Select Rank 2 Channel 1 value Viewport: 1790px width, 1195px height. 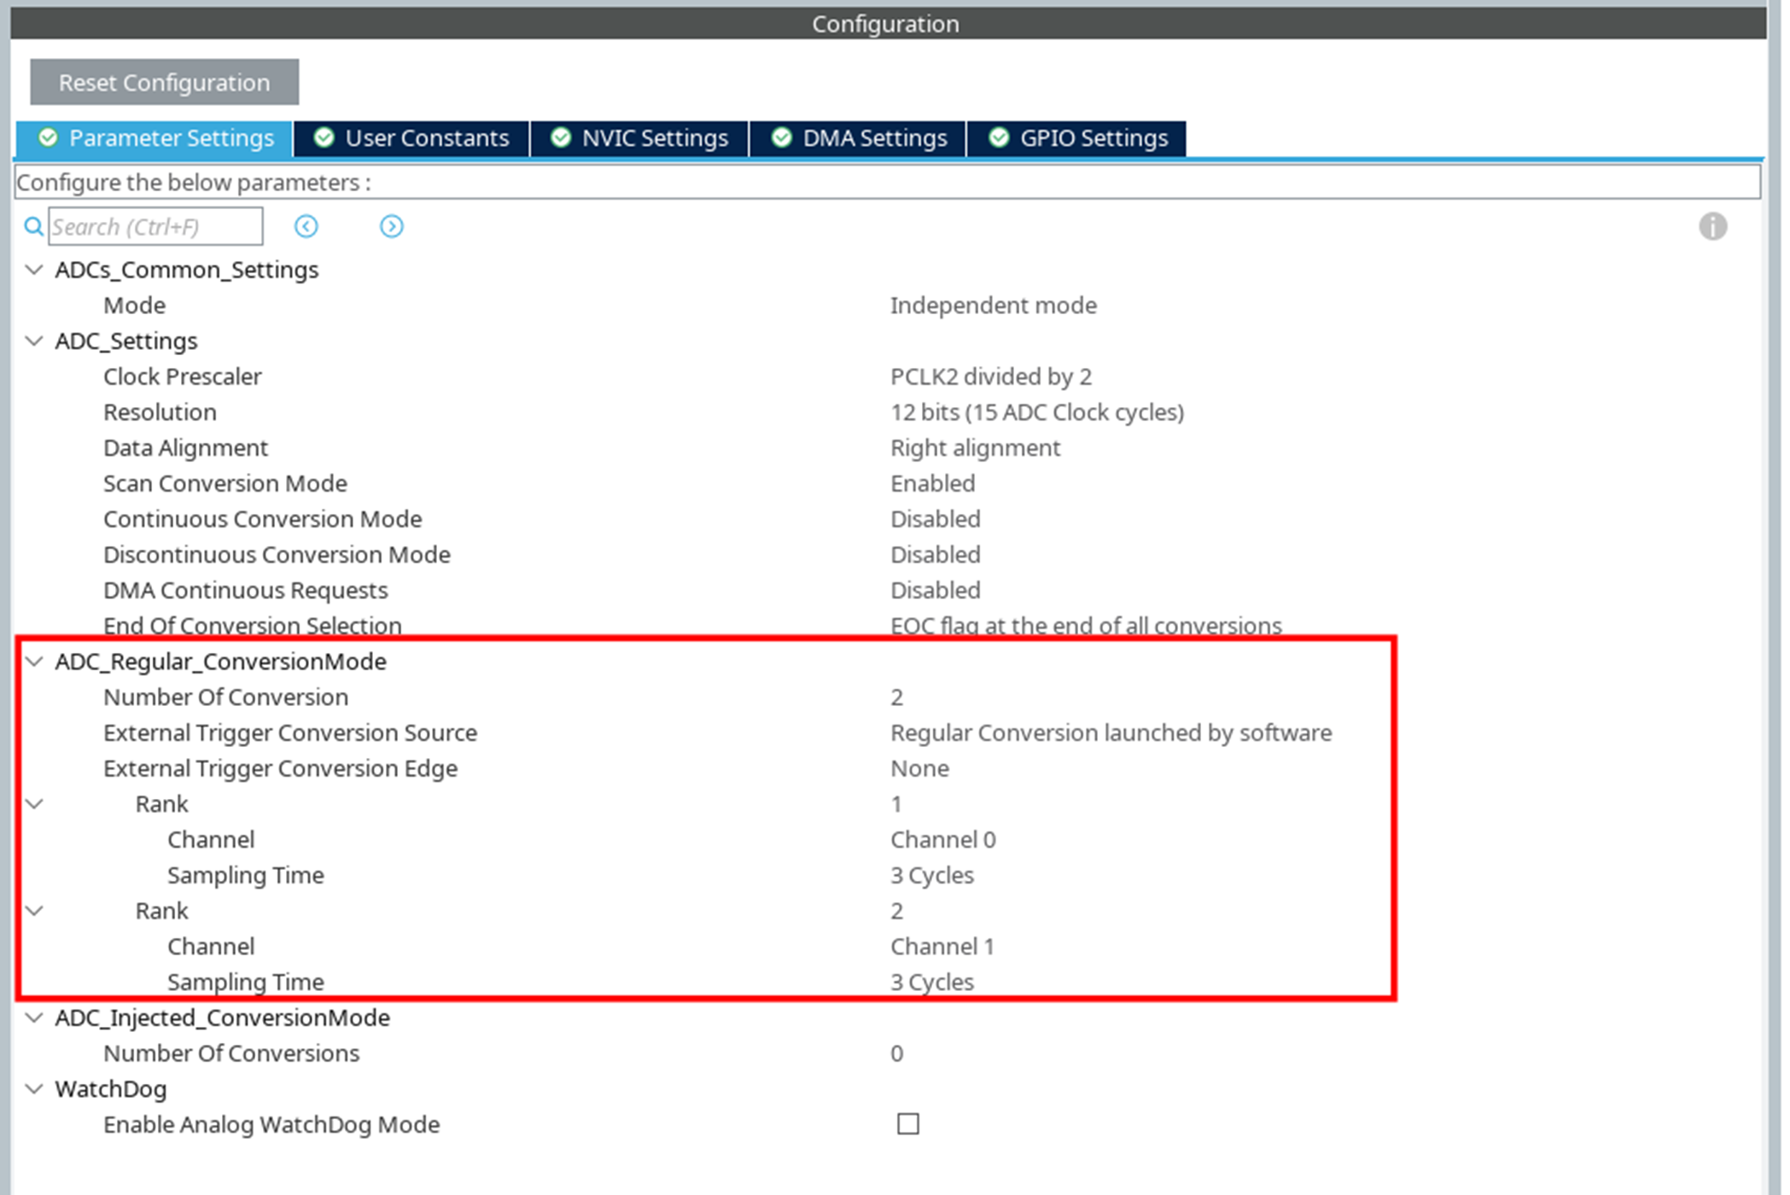tap(942, 947)
